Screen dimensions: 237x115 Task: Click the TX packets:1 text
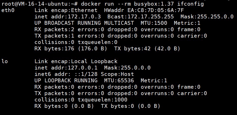click(x=54, y=36)
